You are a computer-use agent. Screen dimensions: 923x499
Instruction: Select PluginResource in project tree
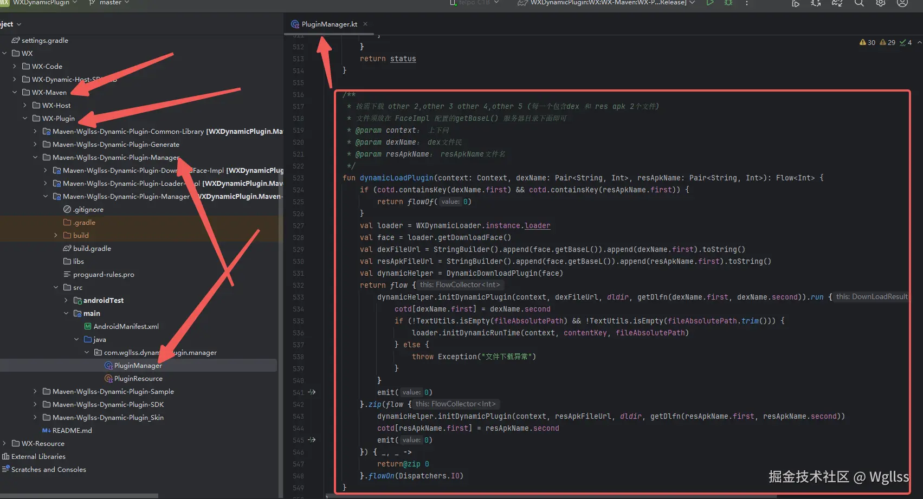pyautogui.click(x=138, y=379)
